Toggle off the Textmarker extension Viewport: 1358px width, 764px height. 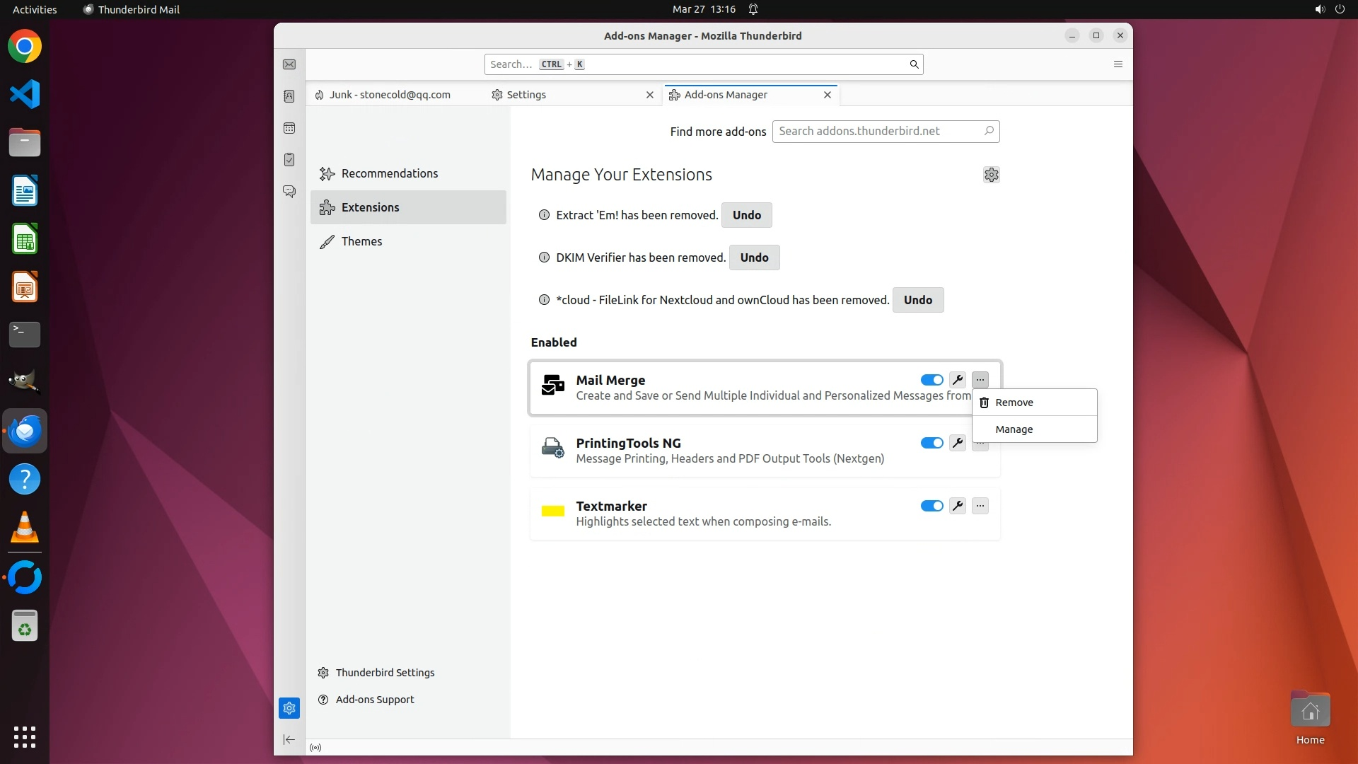pos(932,506)
